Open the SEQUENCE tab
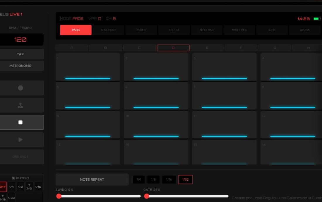This screenshot has width=322, height=202. coord(108,30)
